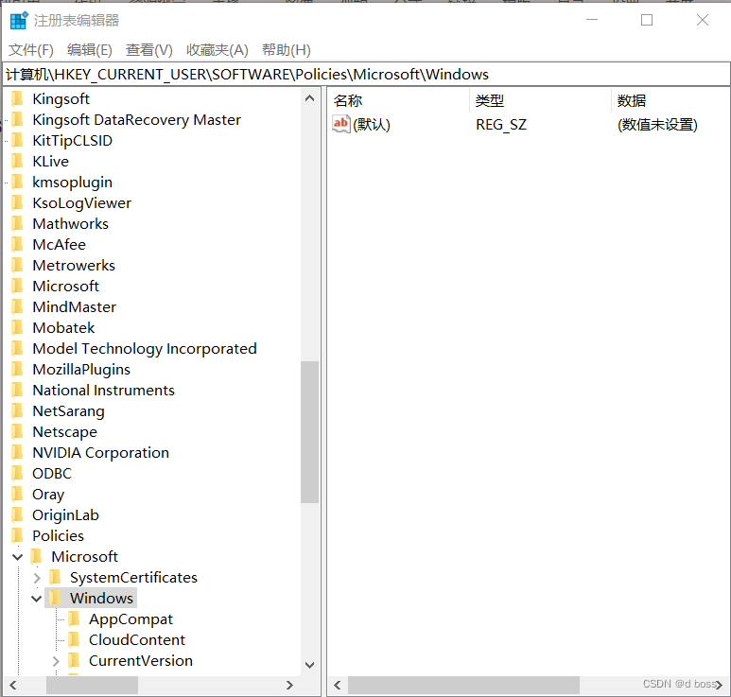This screenshot has height=697, width=731.
Task: Select the (默认) value entry
Action: point(372,125)
